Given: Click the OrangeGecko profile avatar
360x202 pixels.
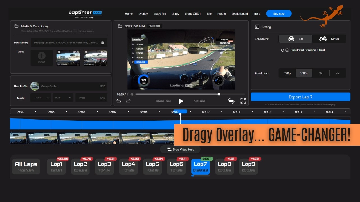Looking at the screenshot, I should coord(35,86).
